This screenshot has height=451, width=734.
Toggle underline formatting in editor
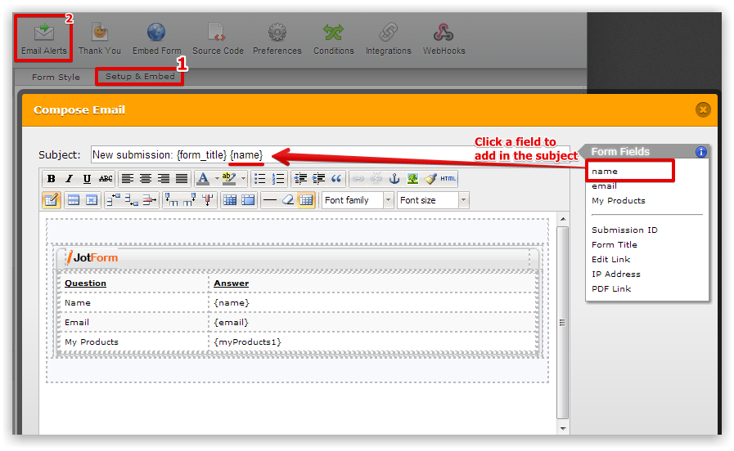[87, 179]
